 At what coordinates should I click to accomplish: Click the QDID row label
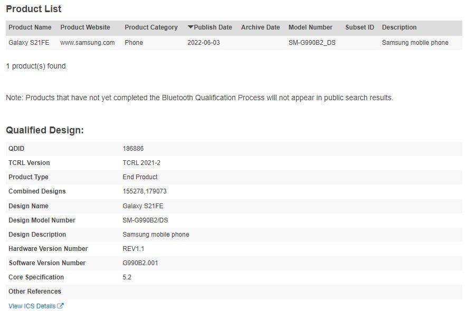16,149
